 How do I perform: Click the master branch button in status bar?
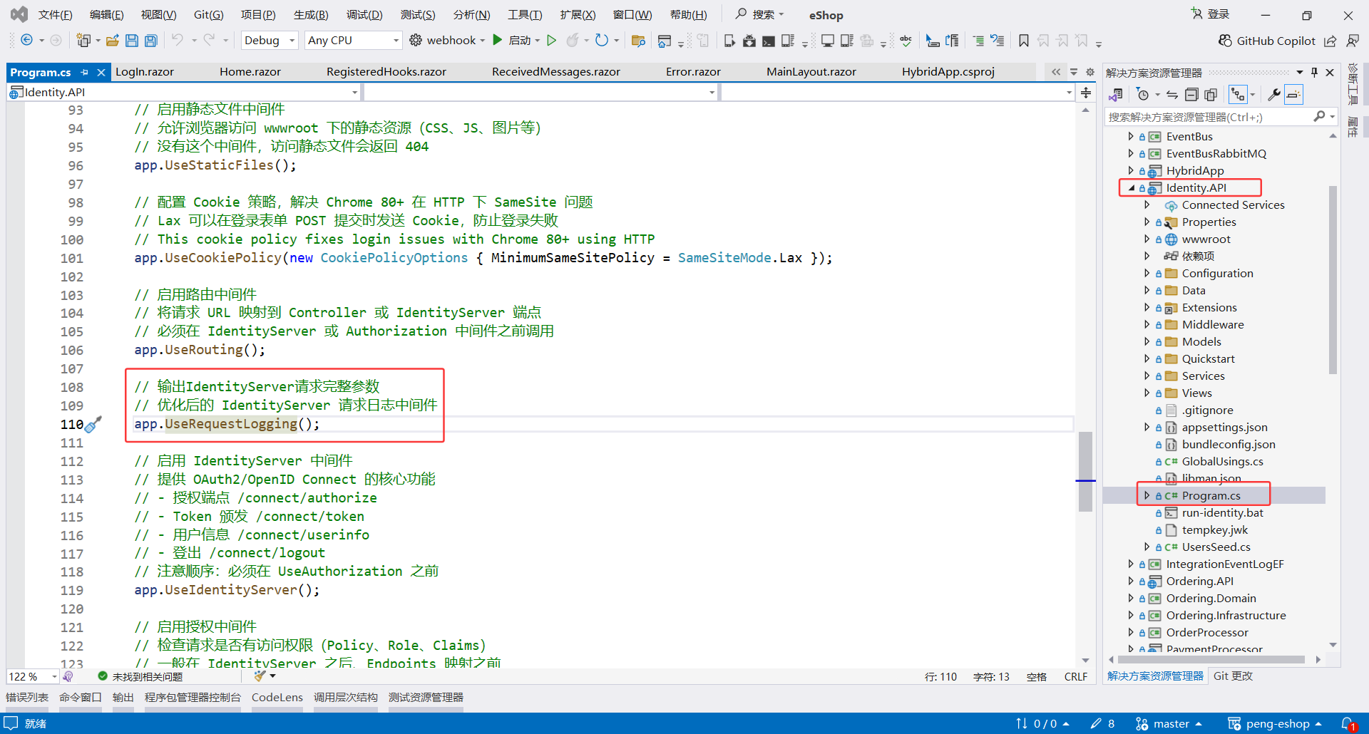pyautogui.click(x=1169, y=724)
